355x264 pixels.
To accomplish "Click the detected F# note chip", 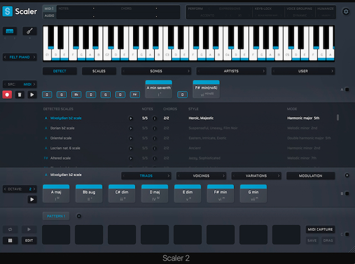I will (x=135, y=94).
